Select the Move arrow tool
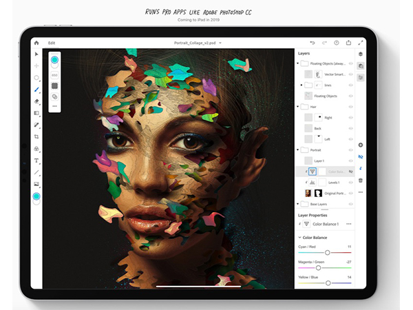 (36, 54)
